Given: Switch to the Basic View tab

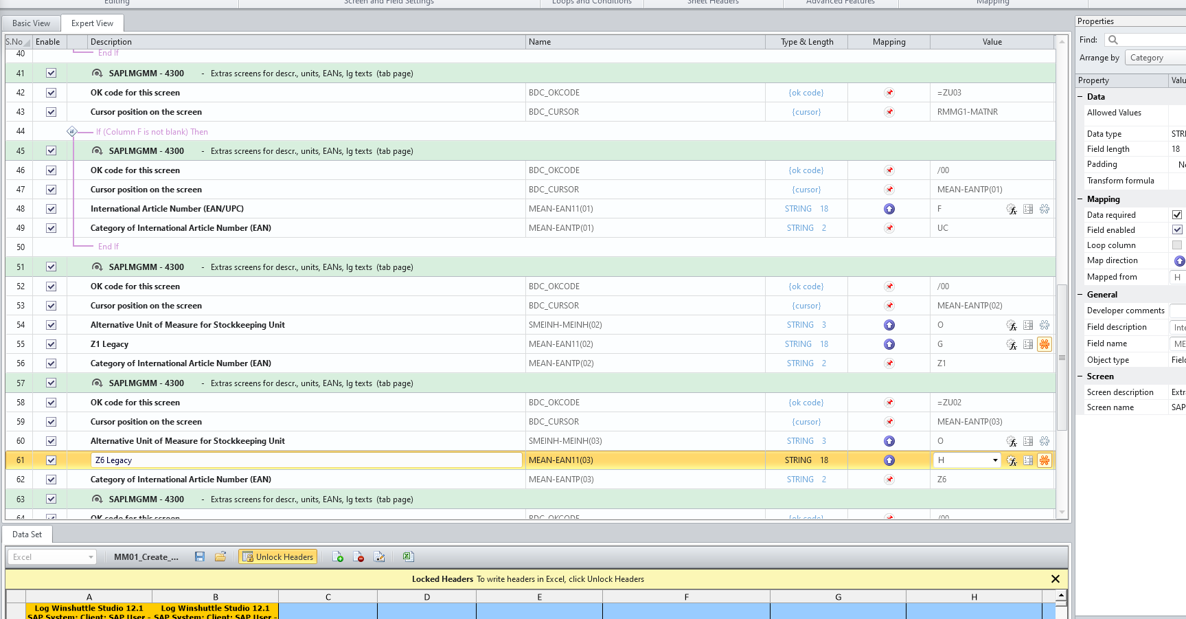Looking at the screenshot, I should pos(31,23).
